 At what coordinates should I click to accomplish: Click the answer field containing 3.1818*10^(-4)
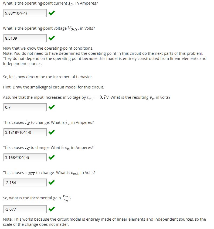[25, 132]
